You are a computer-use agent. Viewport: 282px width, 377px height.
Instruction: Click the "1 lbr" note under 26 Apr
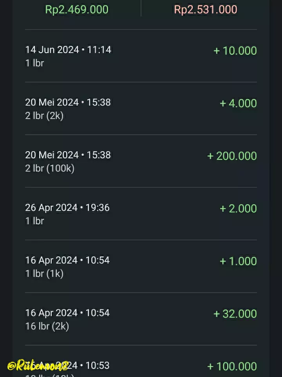coord(34,221)
